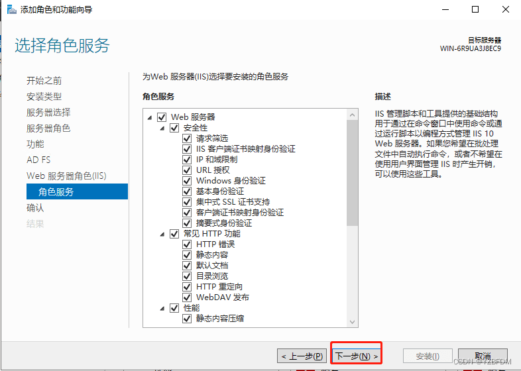Click the 描述 heading
The width and height of the screenshot is (521, 371).
[x=382, y=97]
